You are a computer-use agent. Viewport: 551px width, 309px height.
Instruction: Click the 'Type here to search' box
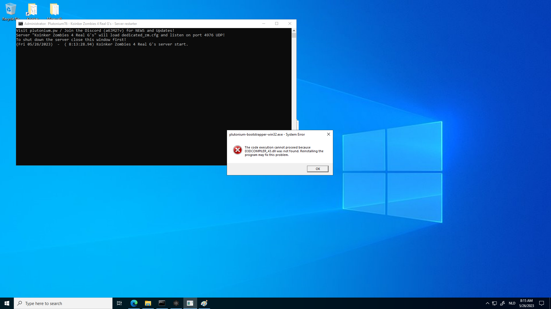pyautogui.click(x=63, y=303)
